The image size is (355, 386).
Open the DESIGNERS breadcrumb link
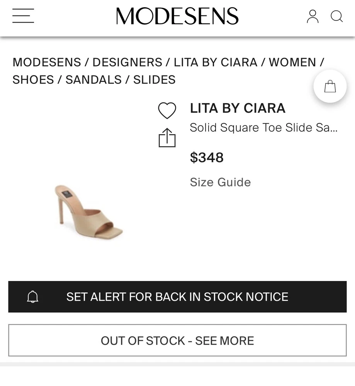point(127,62)
